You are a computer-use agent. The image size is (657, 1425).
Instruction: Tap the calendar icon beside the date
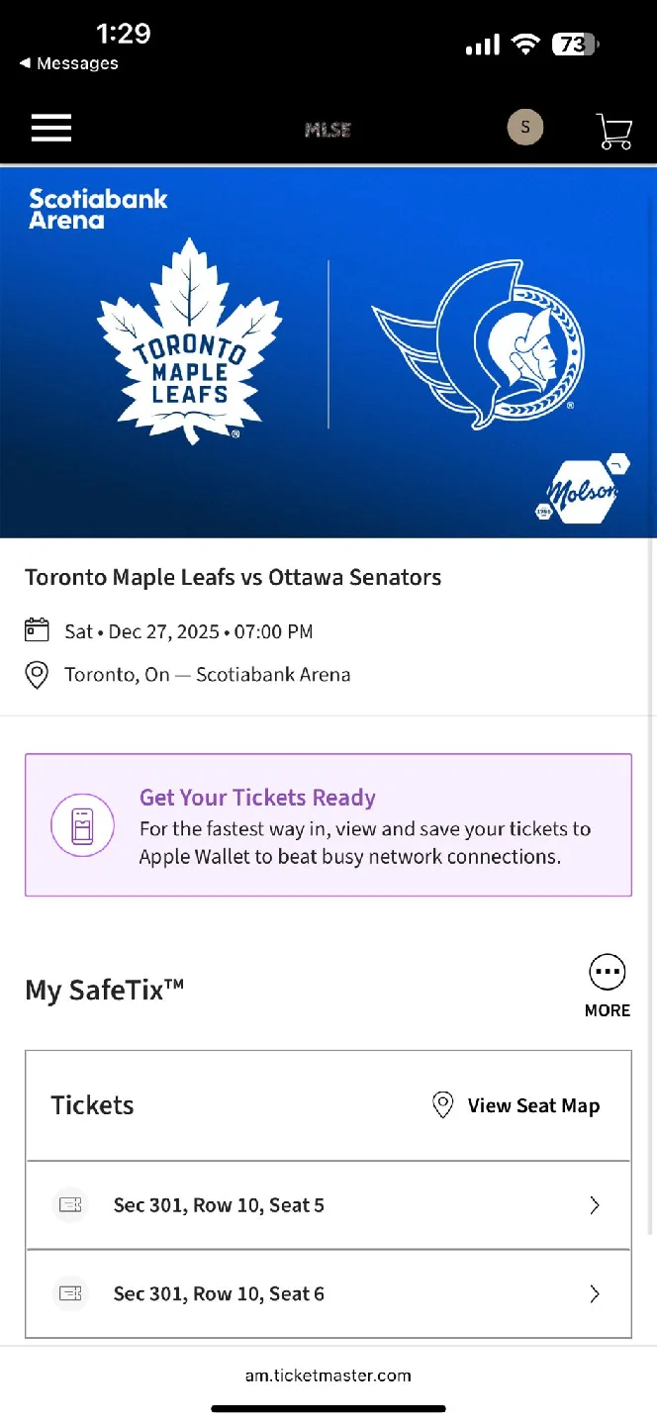[x=37, y=630]
